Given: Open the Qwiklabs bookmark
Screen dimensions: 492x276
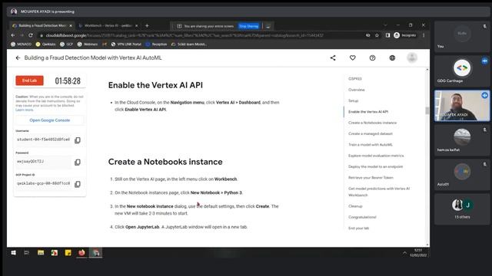Looking at the screenshot, I should 46,44.
